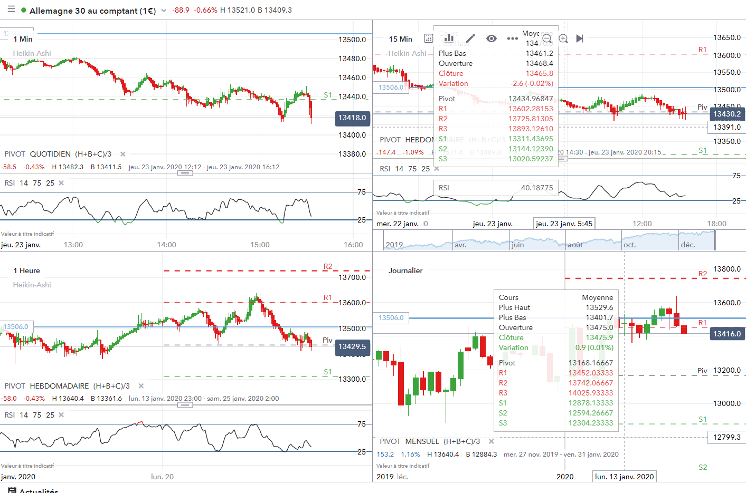Remove PIVOT HEBDOMADAIRE from the 1 Heure chart

[141, 386]
